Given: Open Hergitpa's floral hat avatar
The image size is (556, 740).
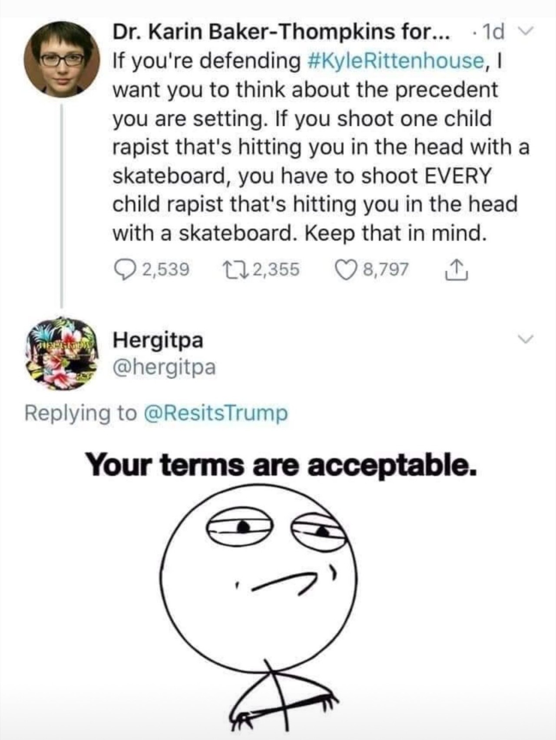Looking at the screenshot, I should point(60,354).
